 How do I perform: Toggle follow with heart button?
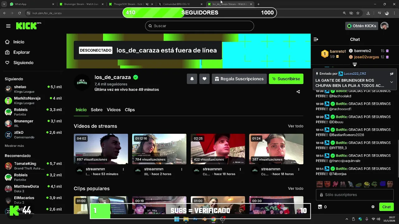click(x=204, y=79)
